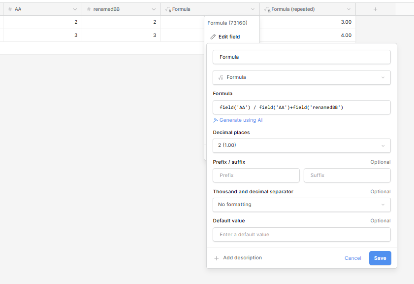Click into the formula expression input
This screenshot has width=414, height=284.
tap(302, 107)
